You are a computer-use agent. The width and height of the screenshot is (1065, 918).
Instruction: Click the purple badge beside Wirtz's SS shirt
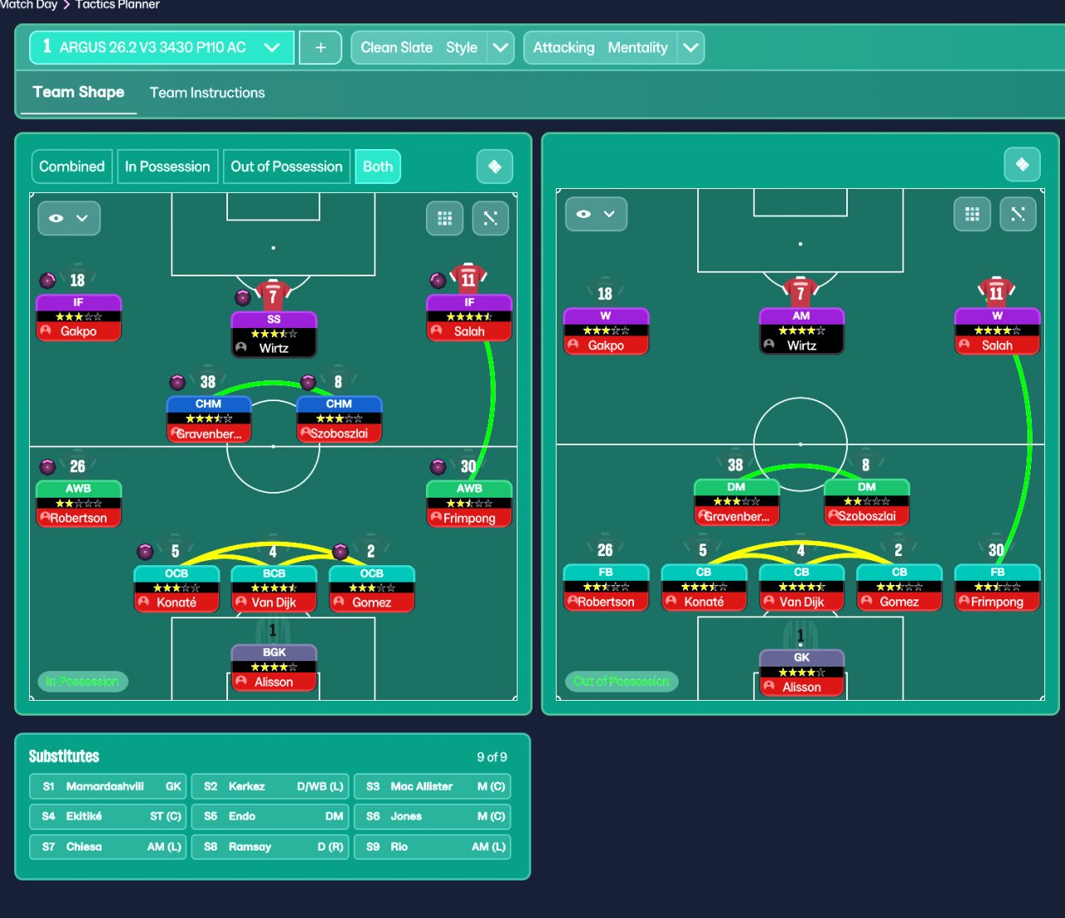(242, 297)
